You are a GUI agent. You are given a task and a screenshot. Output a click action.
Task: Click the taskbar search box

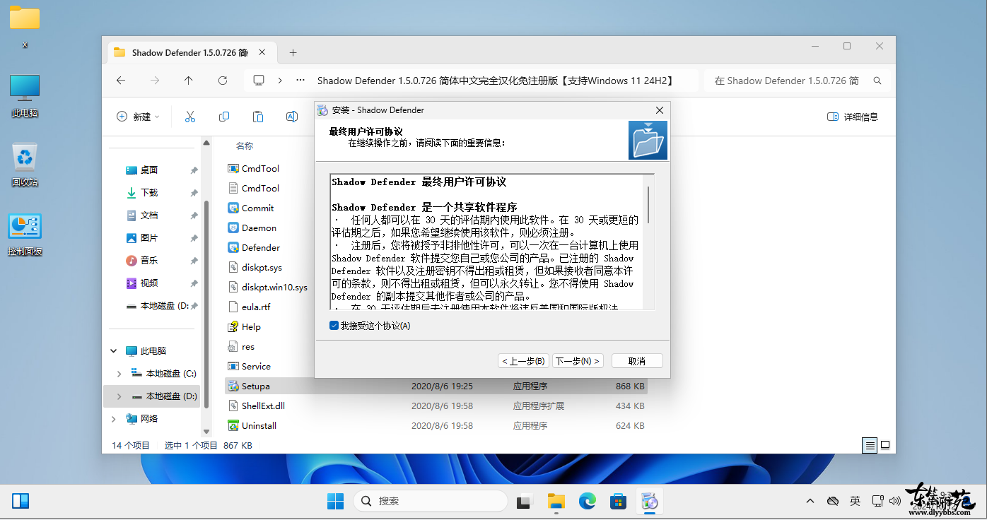point(431,501)
